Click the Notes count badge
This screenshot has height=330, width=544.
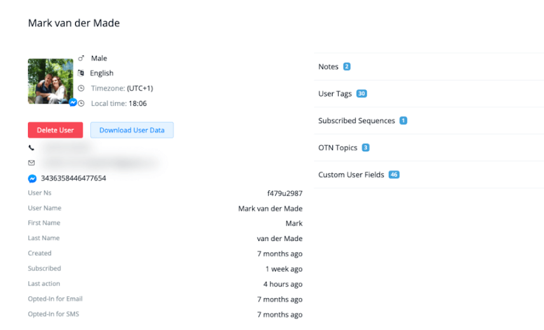[347, 67]
